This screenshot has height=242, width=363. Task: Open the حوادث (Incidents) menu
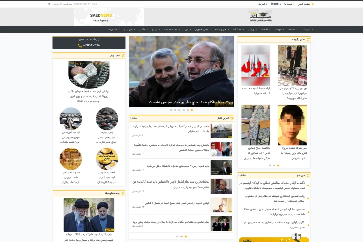[x=278, y=29]
